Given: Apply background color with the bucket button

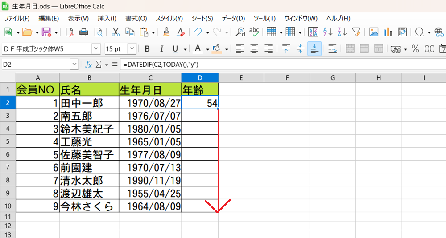Looking at the screenshot, I should 217,49.
